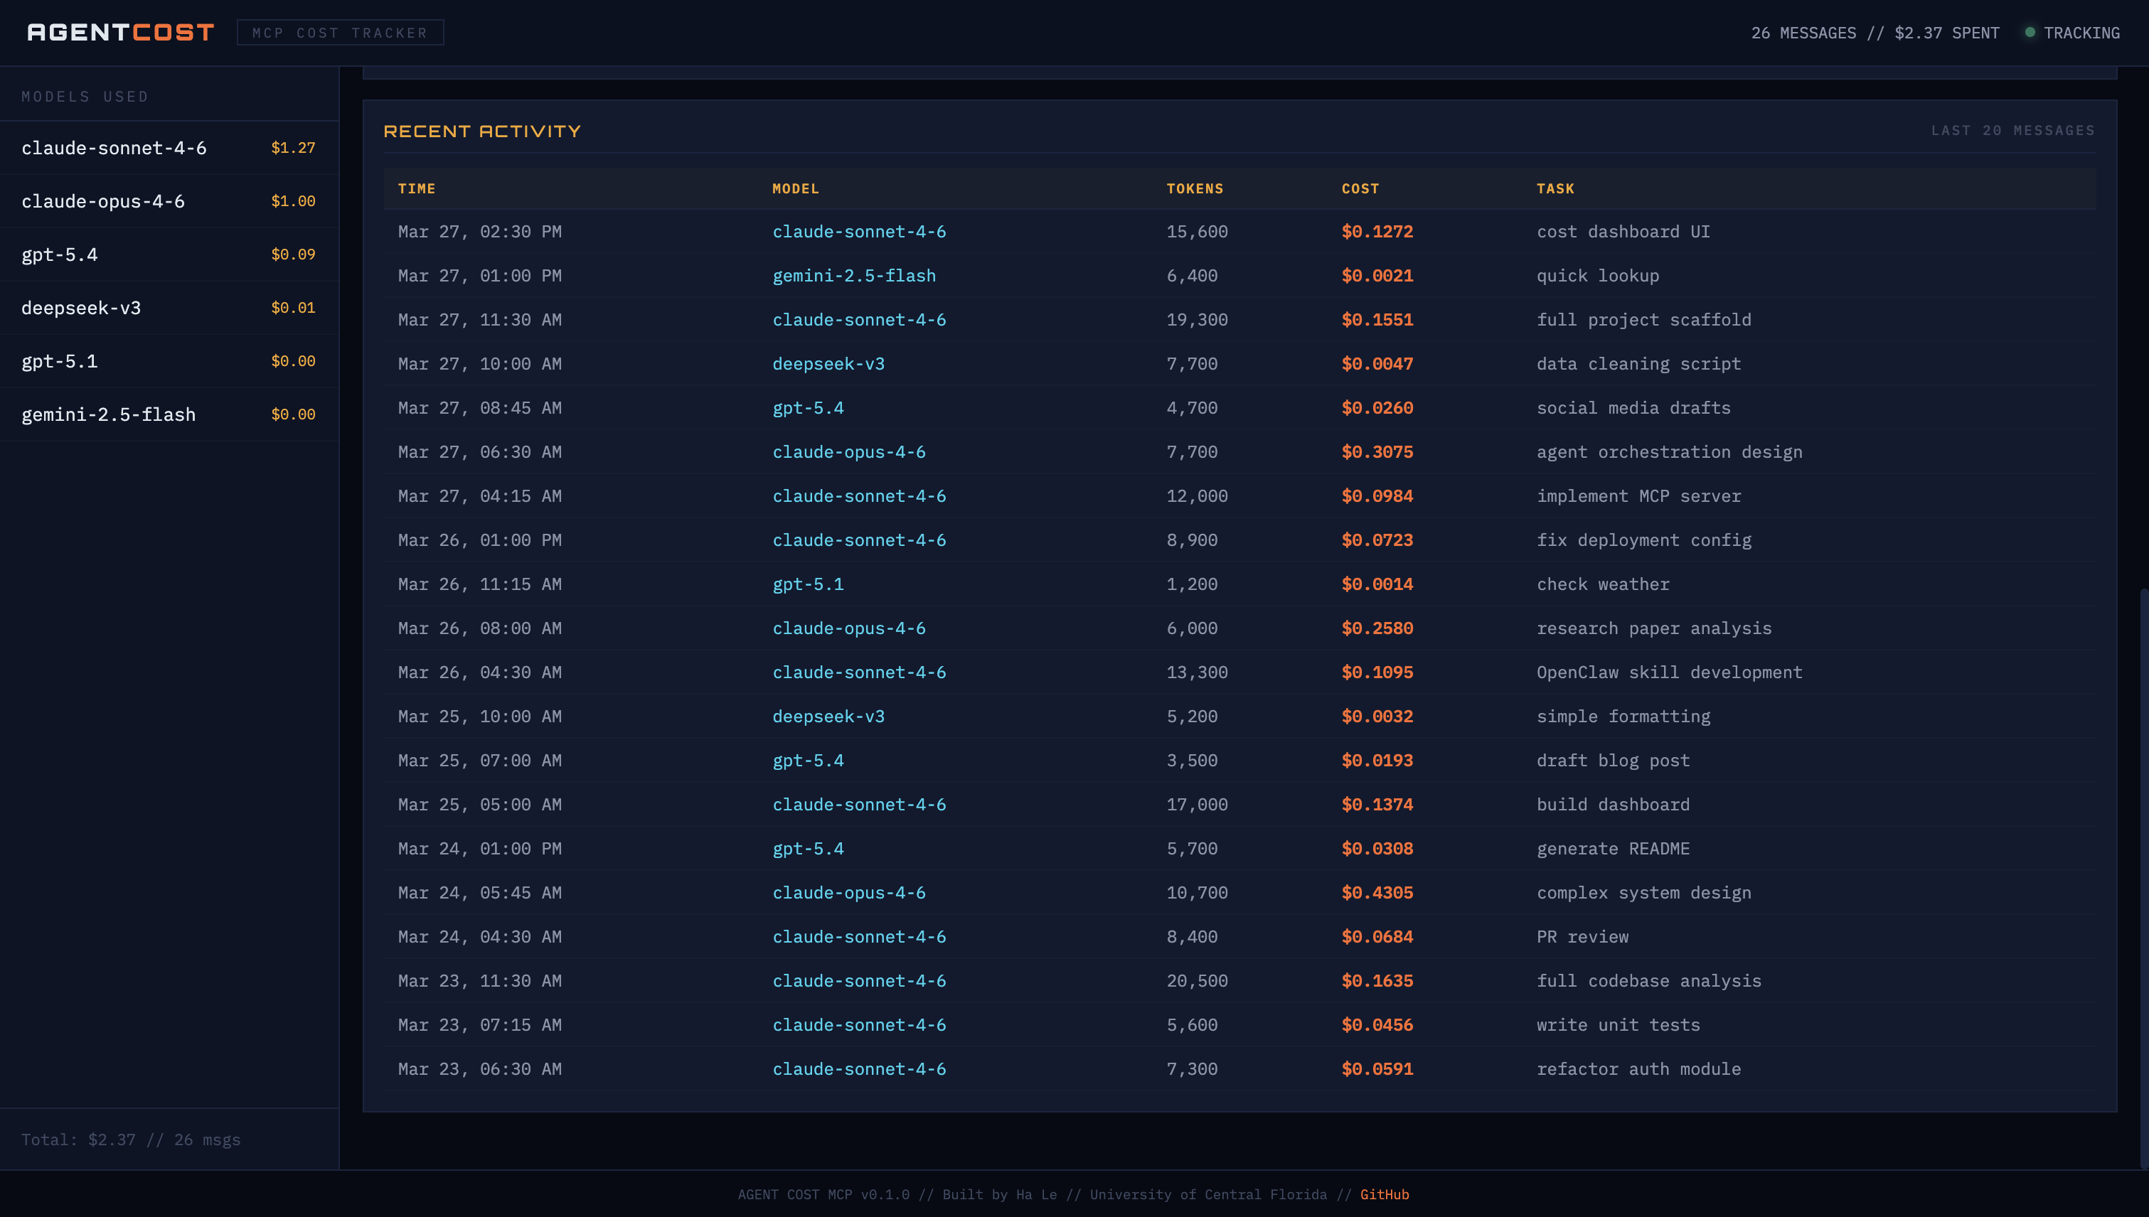2149x1217 pixels.
Task: Click the $0.4305 cost value
Action: 1376,893
